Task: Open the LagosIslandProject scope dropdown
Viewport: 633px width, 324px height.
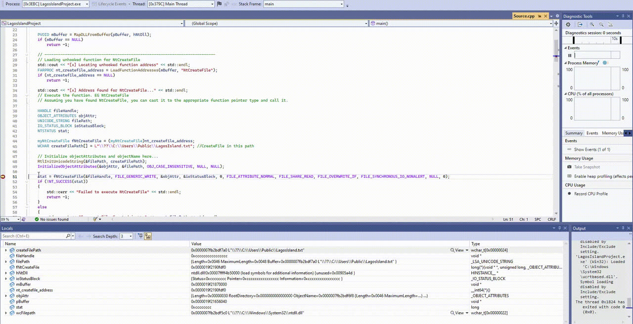Action: 91,23
